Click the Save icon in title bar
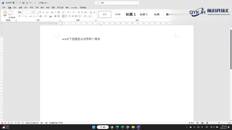Viewport: 232px width, 130px height. click(23, 3)
